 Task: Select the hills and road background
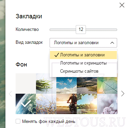pyautogui.click(x=87, y=86)
